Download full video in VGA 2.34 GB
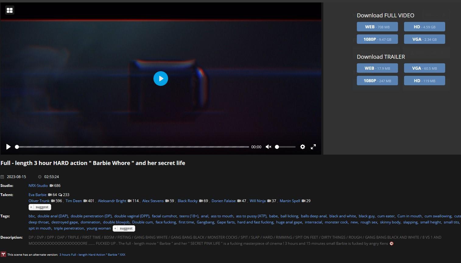The image size is (461, 263). [424, 39]
